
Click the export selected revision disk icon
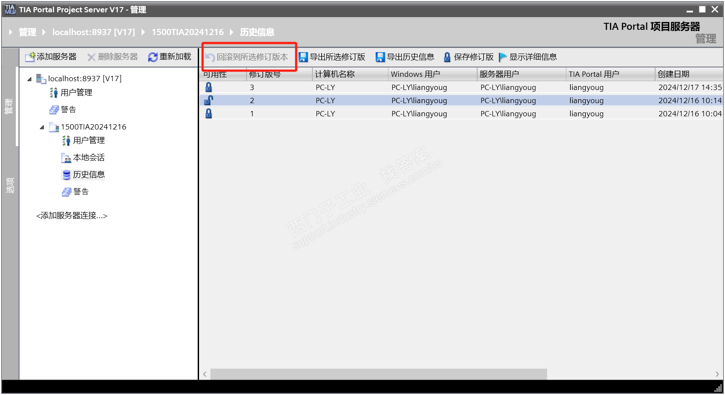303,57
